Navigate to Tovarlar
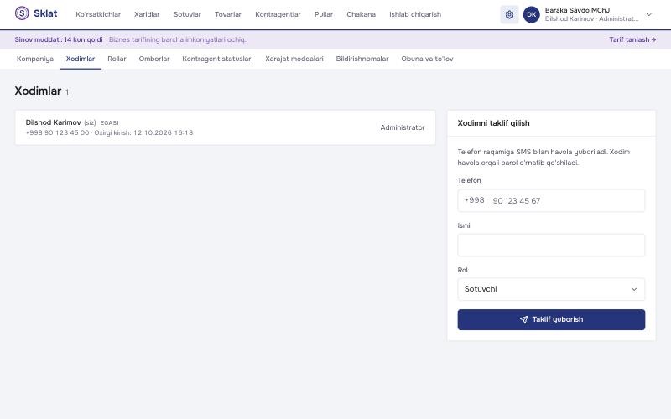671x419 pixels. tap(227, 14)
